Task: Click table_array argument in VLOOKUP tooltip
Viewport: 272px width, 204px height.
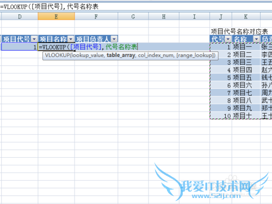Action: click(x=121, y=55)
